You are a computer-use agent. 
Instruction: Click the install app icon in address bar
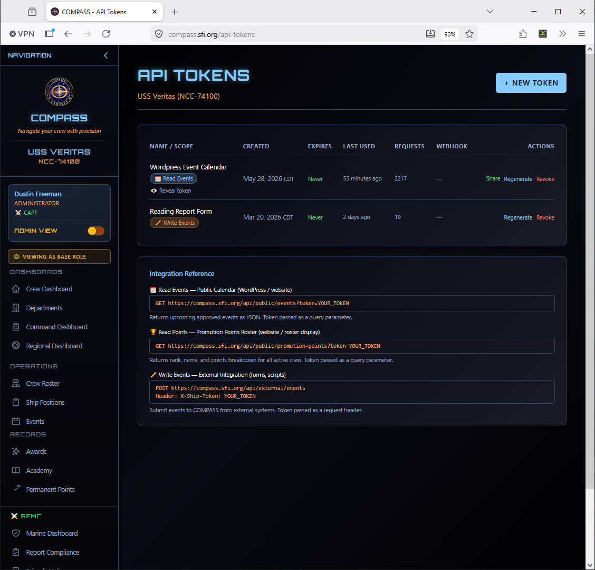pos(430,34)
